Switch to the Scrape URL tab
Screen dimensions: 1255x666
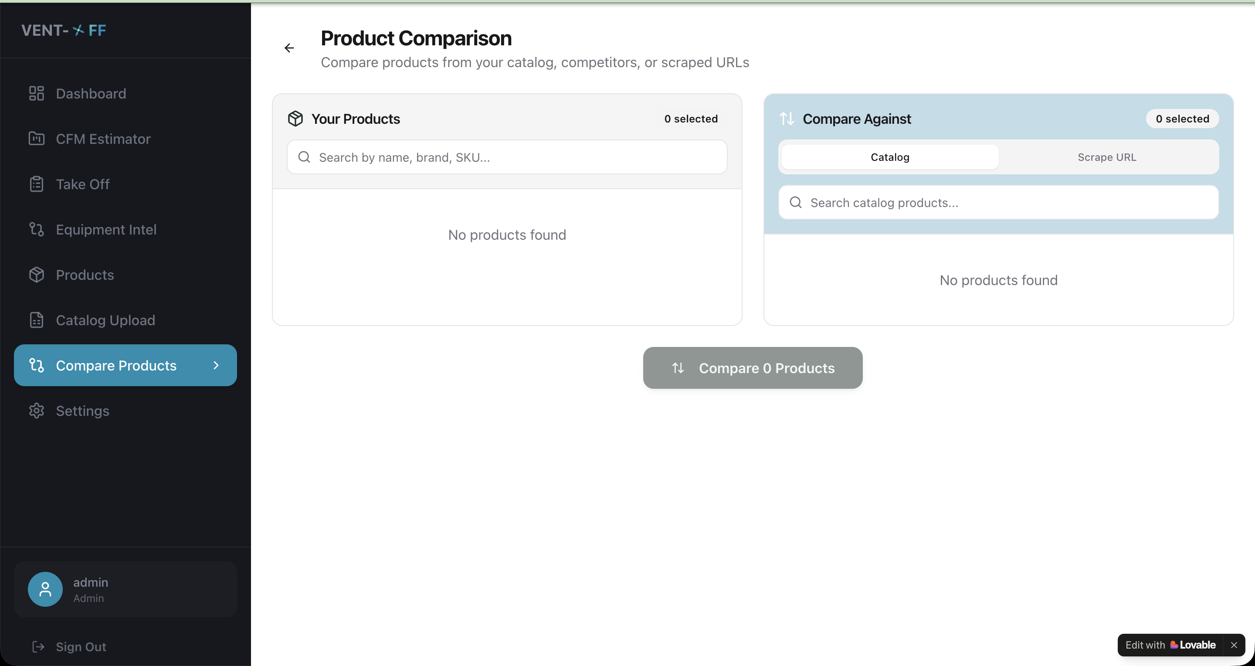1106,157
